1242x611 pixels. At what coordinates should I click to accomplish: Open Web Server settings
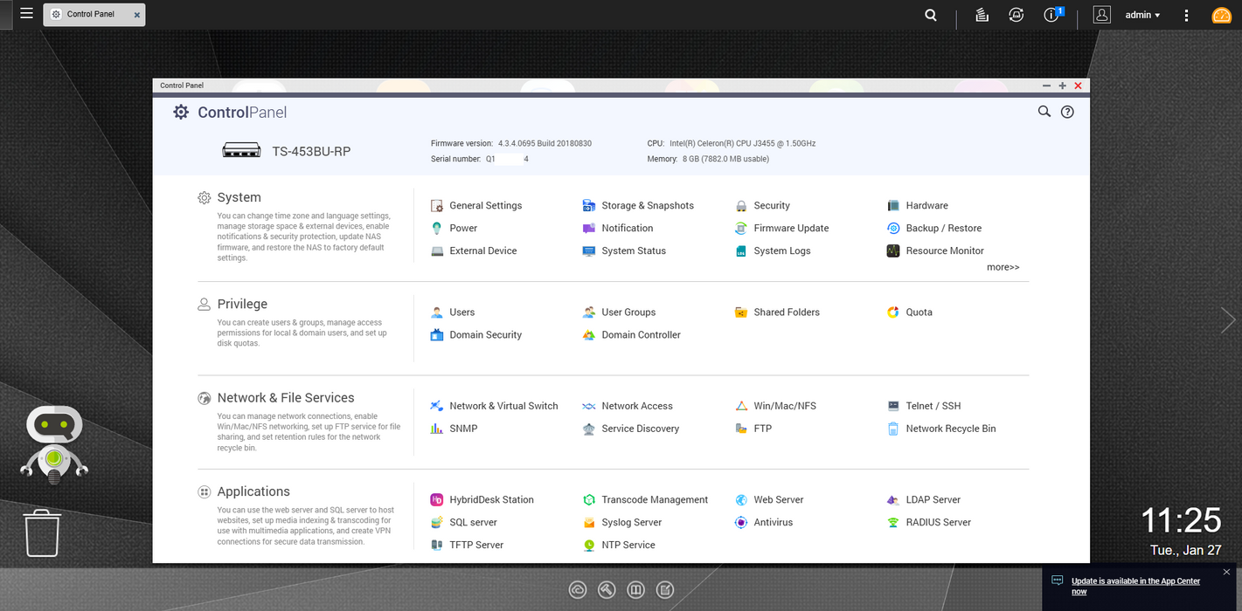769,500
